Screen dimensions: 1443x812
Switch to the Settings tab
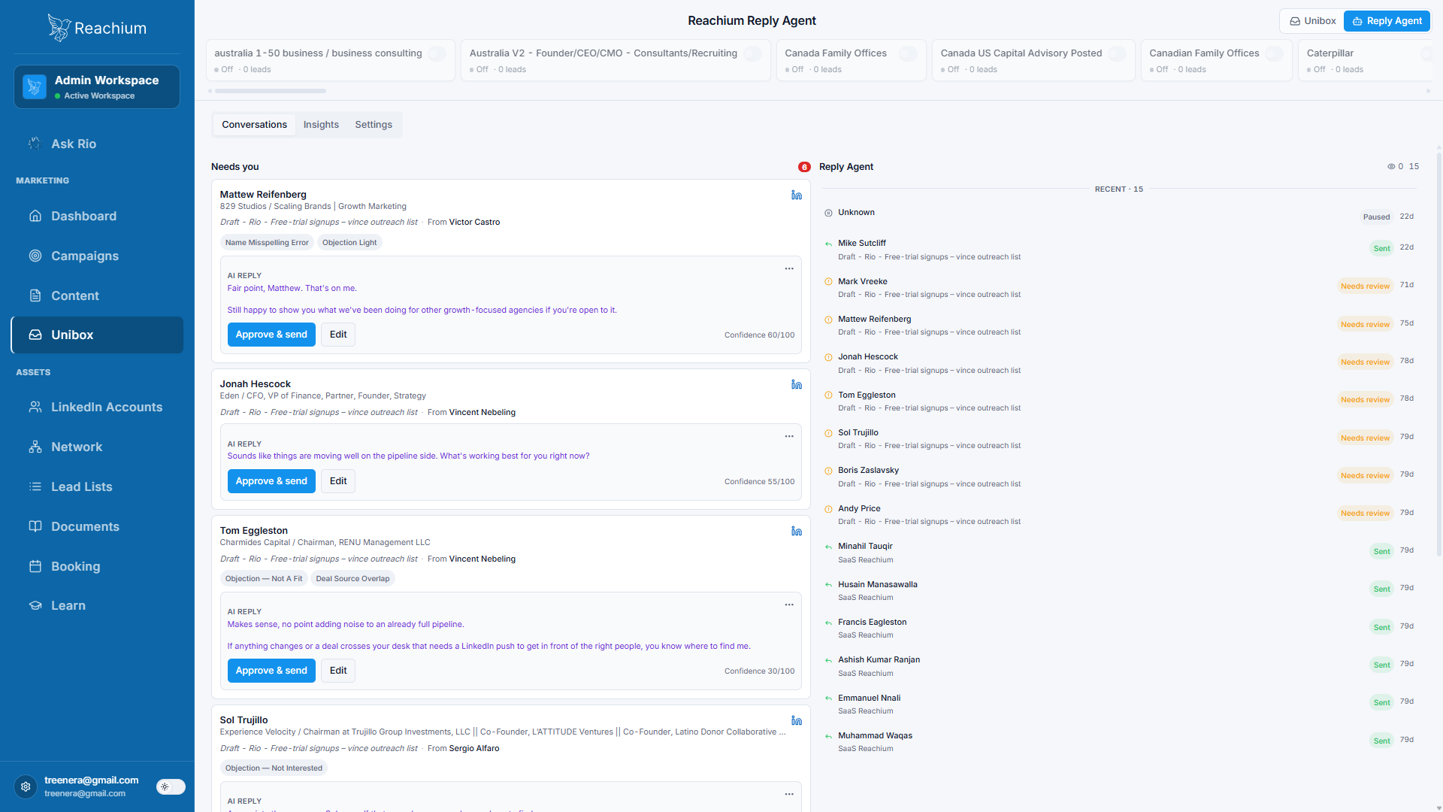374,125
